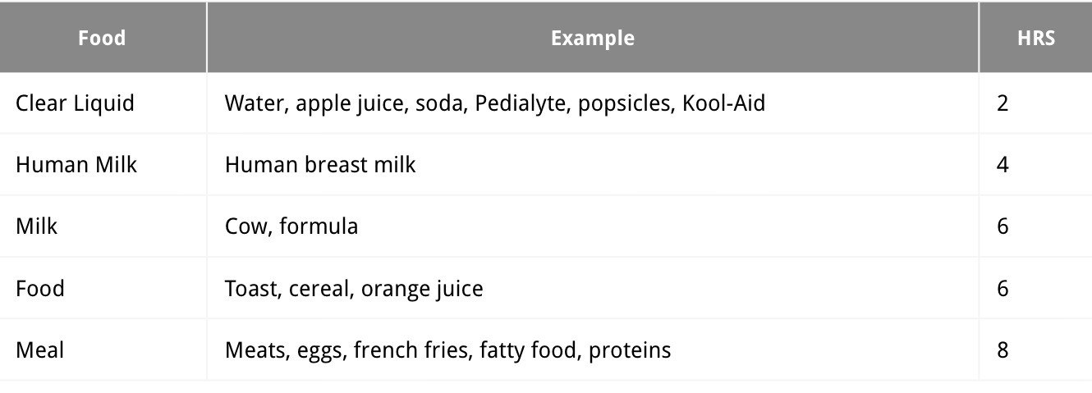
Task: Click the Cow, formula example cell
Action: pyautogui.click(x=291, y=226)
